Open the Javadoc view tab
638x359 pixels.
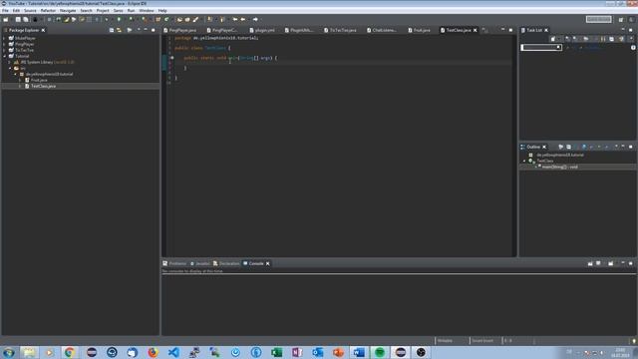(x=199, y=263)
